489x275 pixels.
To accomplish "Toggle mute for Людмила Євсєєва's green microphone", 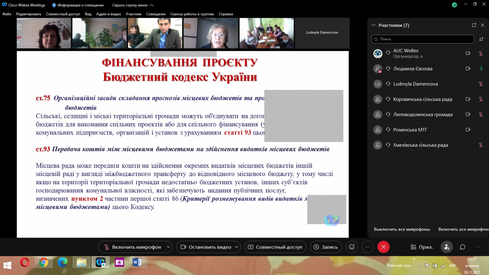I will [x=481, y=68].
